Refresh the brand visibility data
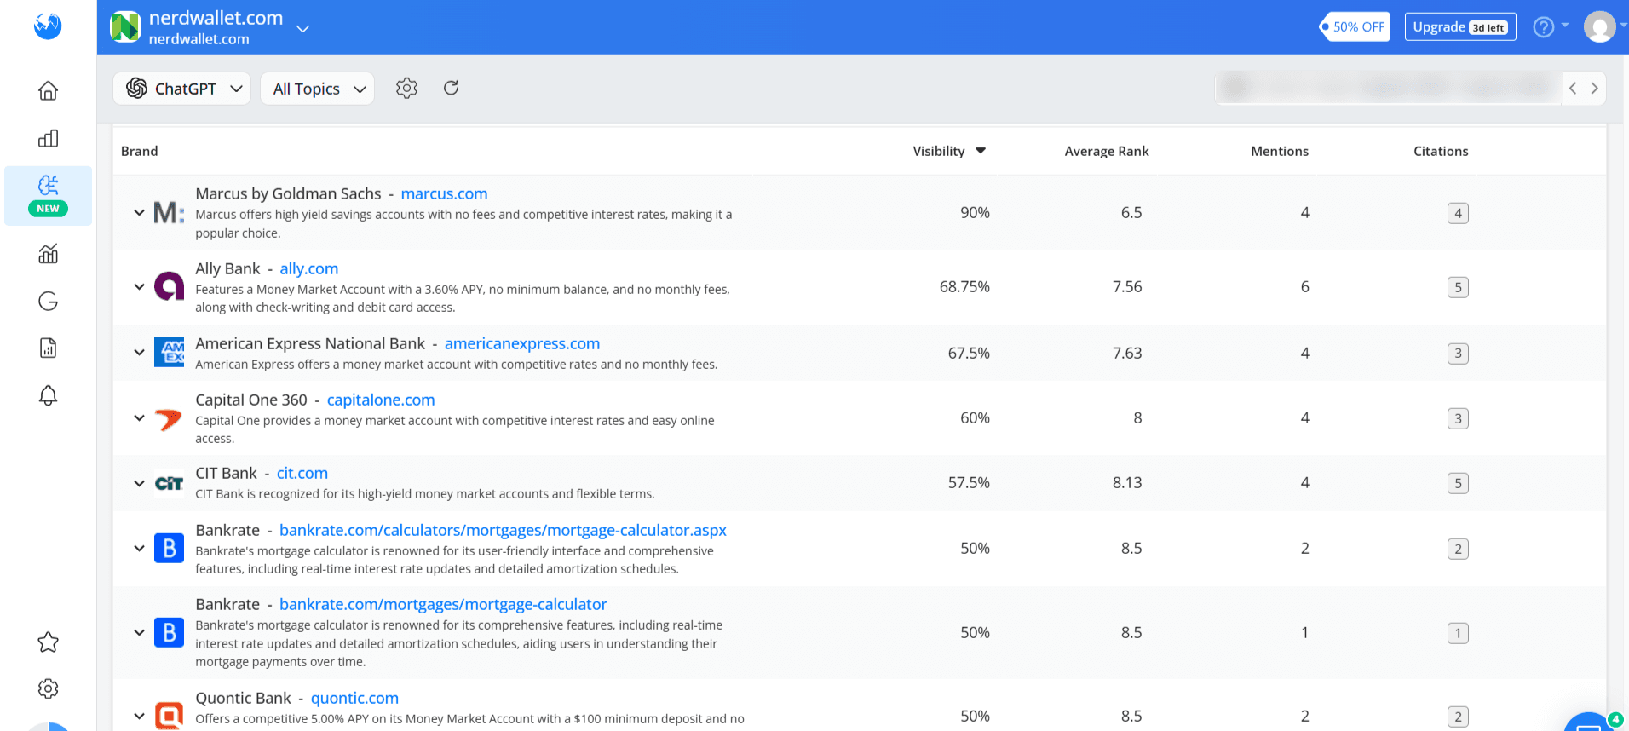This screenshot has height=731, width=1629. coord(452,88)
